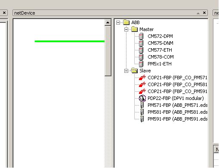Select the PM591-FBP device icon
This screenshot has width=219, height=168.
(x=142, y=119)
